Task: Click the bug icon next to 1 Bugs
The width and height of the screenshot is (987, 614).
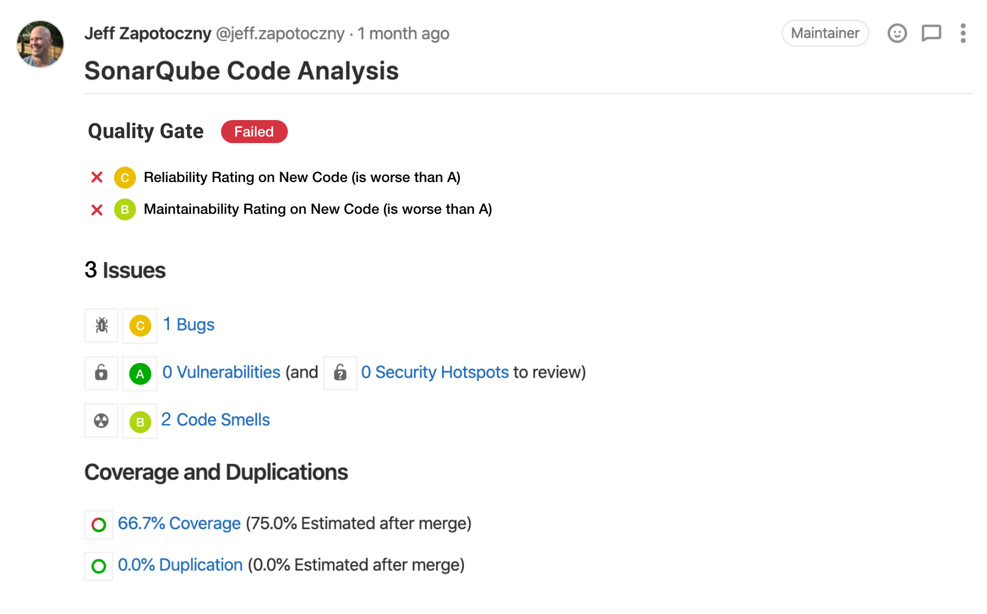Action: pyautogui.click(x=101, y=325)
